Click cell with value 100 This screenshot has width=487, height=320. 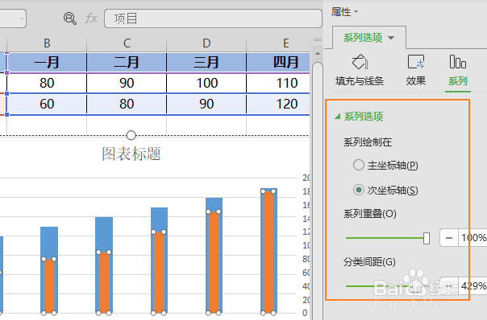tap(206, 83)
